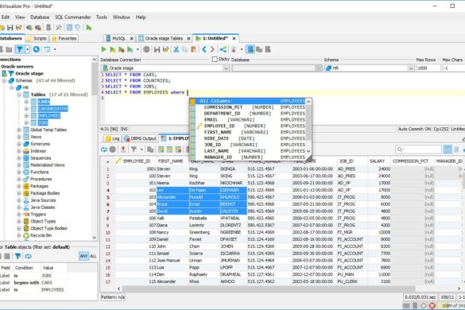
Task: Click the hammer tools icon in main toolbar
Action: (x=59, y=28)
